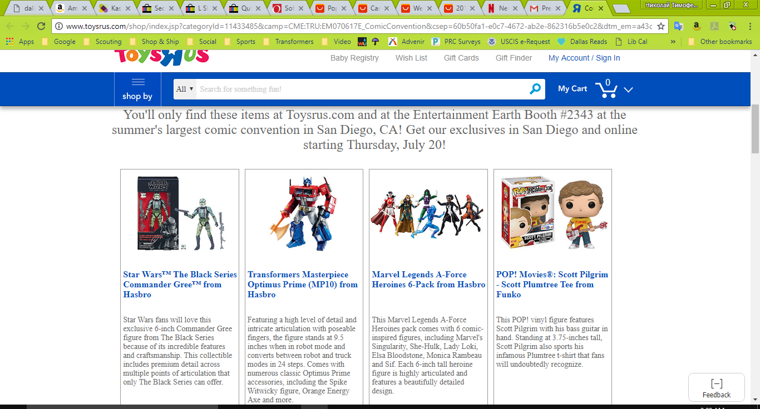This screenshot has width=760, height=409.
Task: Click the browser reload button
Action: (41, 26)
